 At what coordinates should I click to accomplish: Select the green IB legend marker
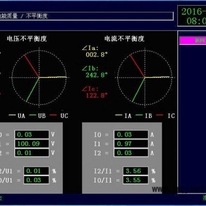click(139, 115)
